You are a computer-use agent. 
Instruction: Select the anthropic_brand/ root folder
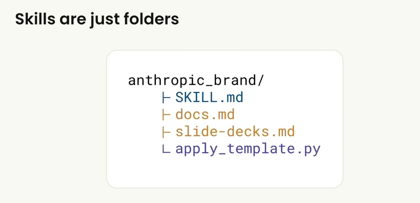(x=196, y=81)
